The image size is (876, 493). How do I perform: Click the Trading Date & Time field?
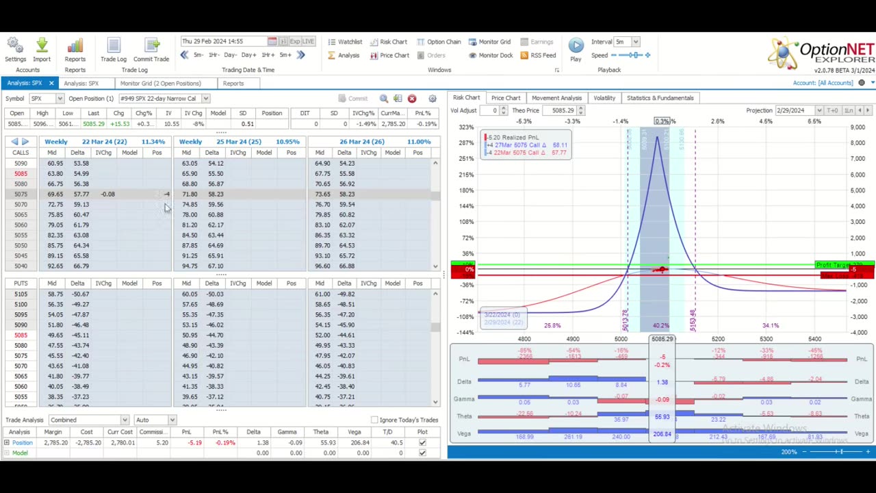(224, 42)
